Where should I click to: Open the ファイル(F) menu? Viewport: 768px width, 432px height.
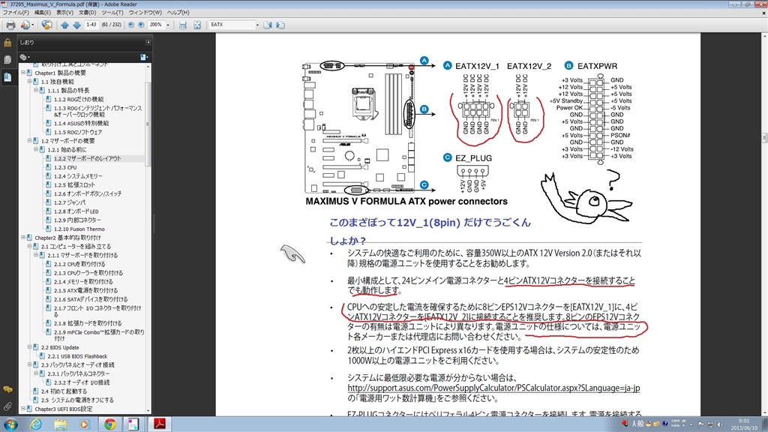click(x=16, y=12)
